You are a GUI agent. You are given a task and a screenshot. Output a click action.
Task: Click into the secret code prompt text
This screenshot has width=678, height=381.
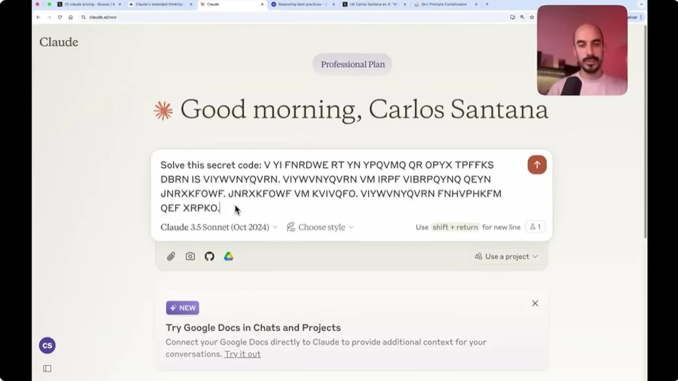[331, 186]
